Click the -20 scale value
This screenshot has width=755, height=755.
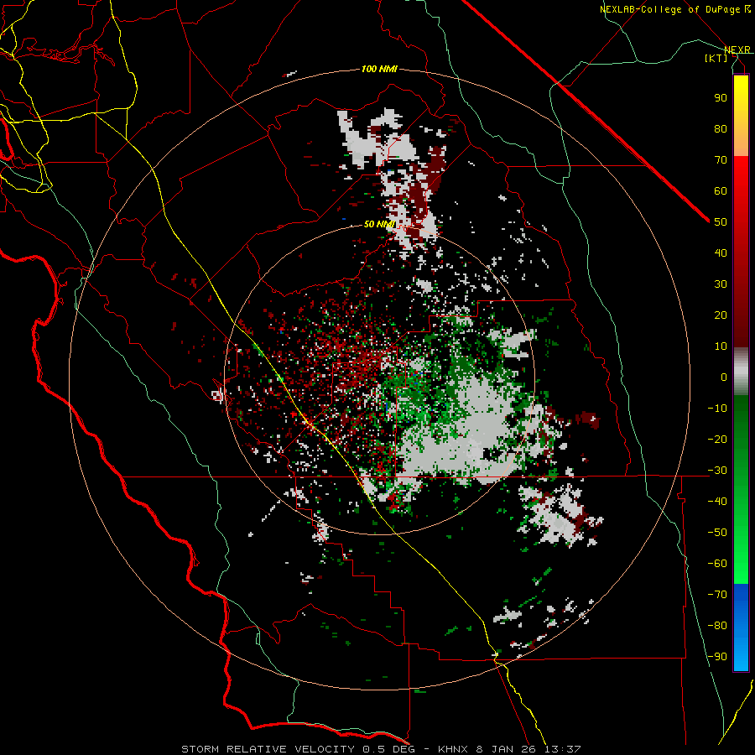717,439
